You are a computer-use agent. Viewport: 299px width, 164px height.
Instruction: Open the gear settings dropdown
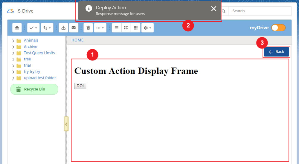point(147,28)
